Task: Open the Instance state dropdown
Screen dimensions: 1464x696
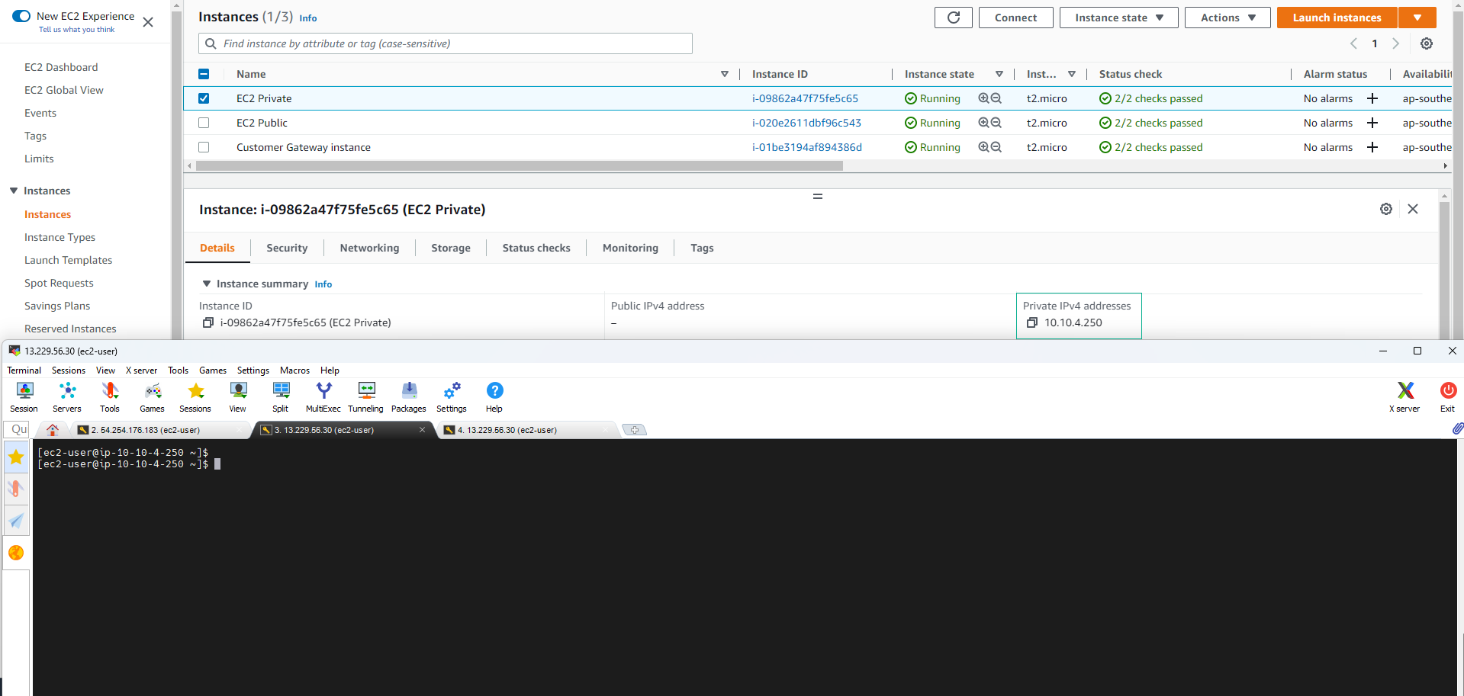Action: coord(1118,18)
